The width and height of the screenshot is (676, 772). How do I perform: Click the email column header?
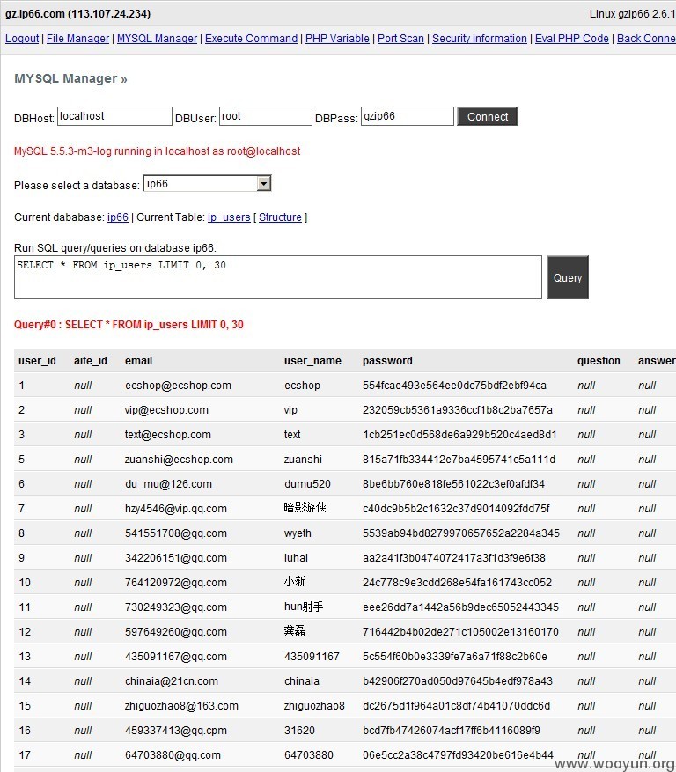[x=138, y=360]
